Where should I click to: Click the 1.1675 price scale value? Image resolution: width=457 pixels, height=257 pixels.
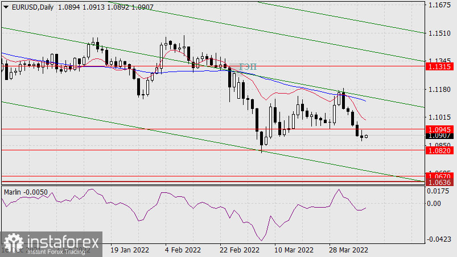pyautogui.click(x=439, y=5)
